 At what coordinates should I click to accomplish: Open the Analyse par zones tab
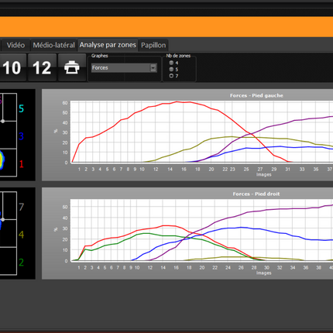(x=108, y=45)
